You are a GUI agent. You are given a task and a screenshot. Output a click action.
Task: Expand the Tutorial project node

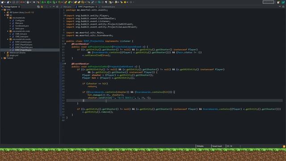click(2, 58)
